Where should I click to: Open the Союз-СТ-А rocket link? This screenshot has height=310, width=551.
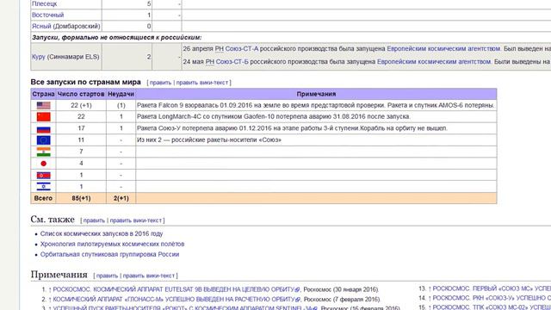[241, 49]
